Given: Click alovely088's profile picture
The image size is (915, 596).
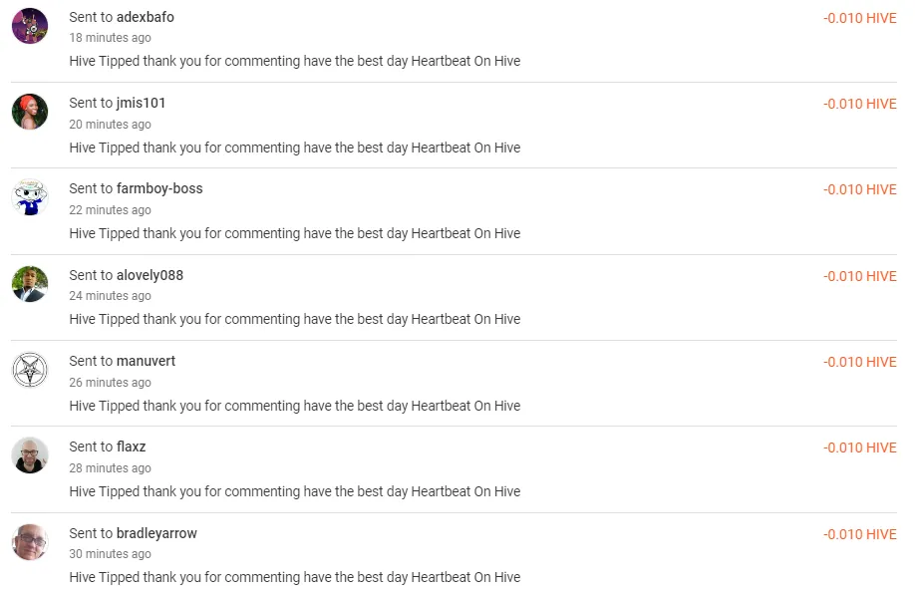Looking at the screenshot, I should coord(30,284).
